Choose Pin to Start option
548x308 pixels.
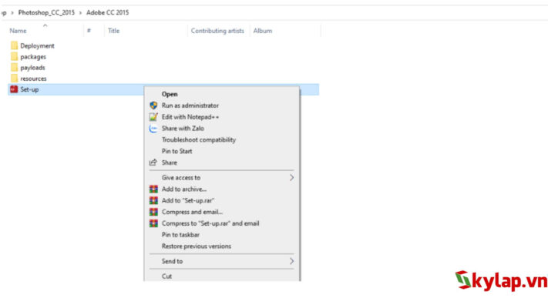(177, 152)
